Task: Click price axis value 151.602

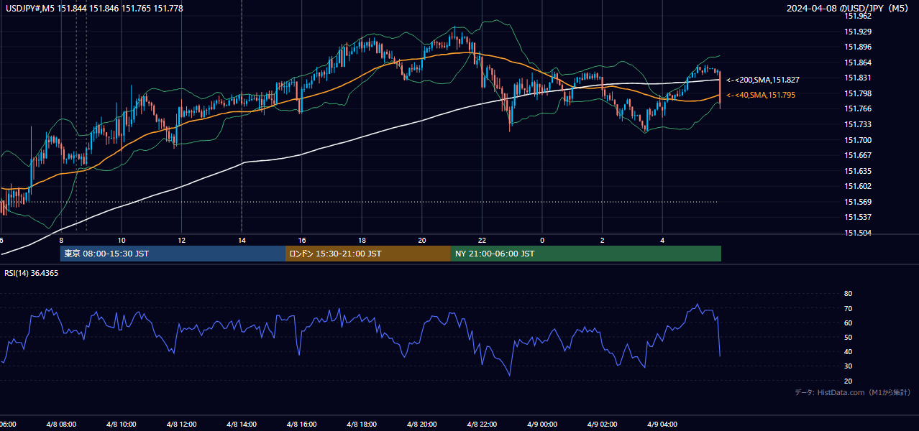Action: pyautogui.click(x=857, y=186)
